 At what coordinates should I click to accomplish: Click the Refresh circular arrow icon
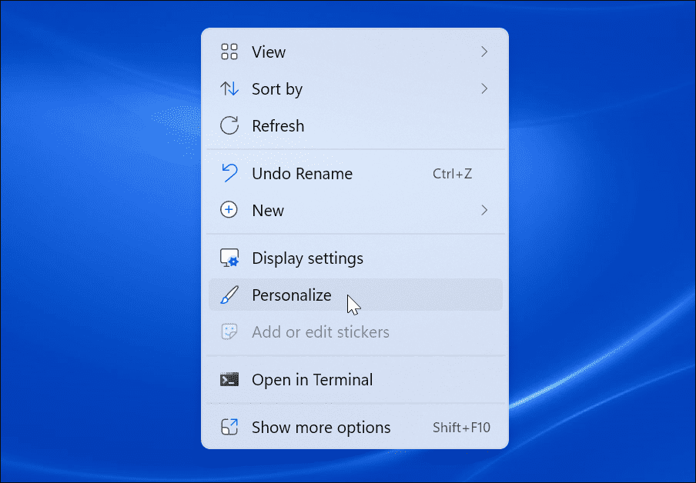(x=229, y=125)
